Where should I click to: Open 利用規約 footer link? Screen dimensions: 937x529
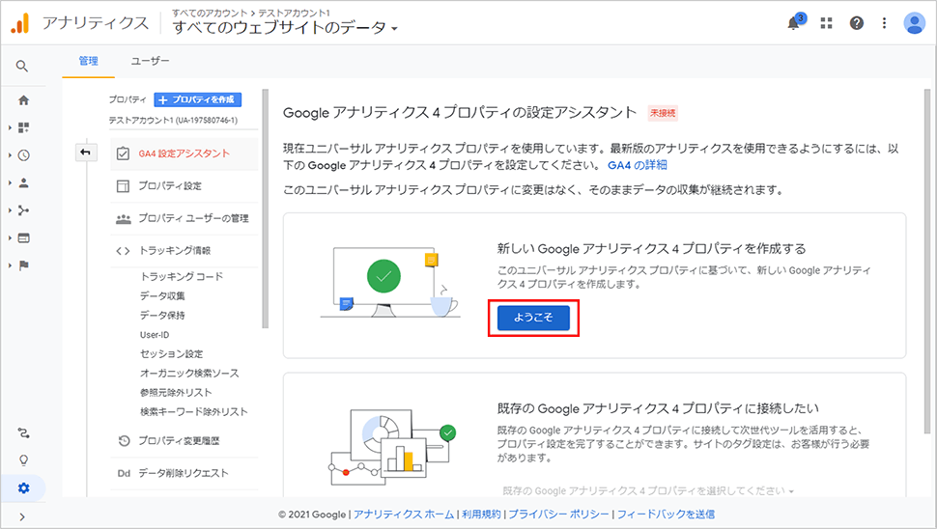(x=481, y=515)
